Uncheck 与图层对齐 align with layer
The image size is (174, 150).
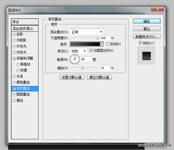(x=91, y=51)
